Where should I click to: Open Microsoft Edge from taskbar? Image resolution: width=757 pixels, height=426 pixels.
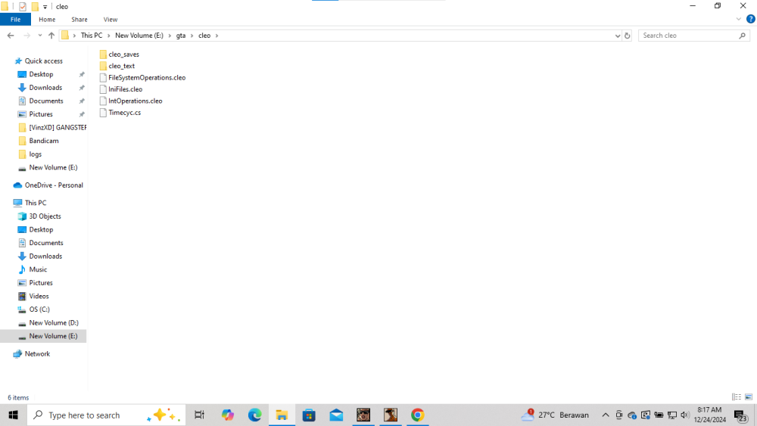pyautogui.click(x=254, y=415)
